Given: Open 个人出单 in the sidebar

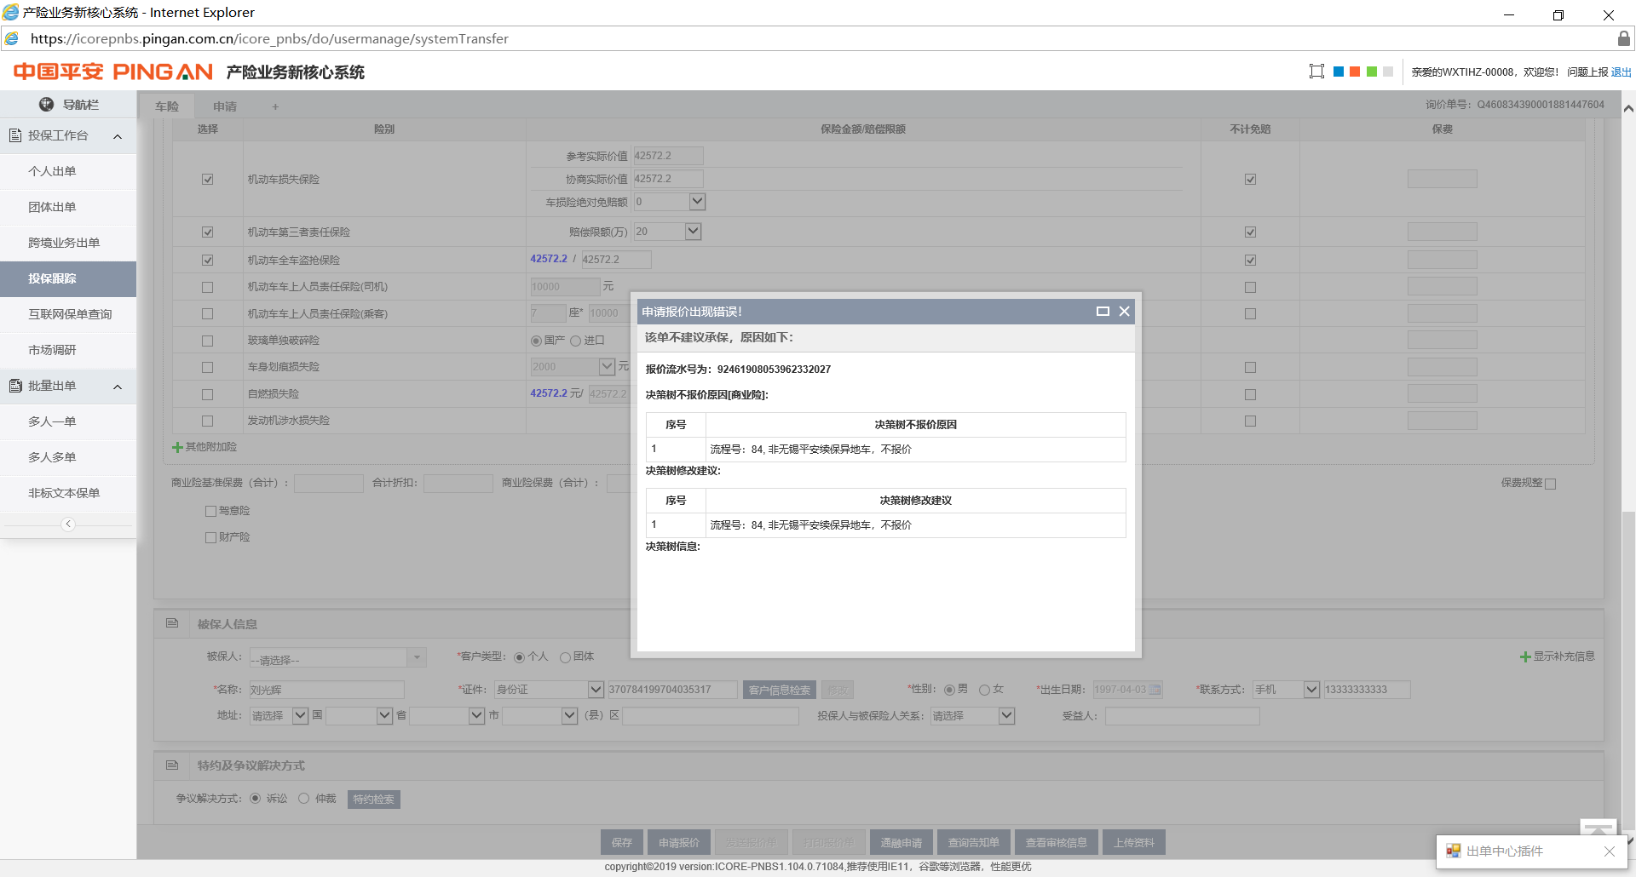Looking at the screenshot, I should click(52, 171).
